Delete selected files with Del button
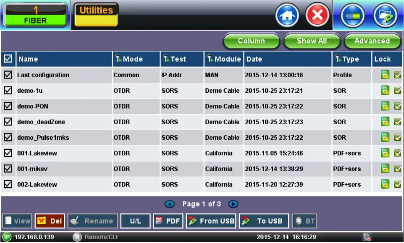Image resolution: width=404 pixels, height=243 pixels. [50, 221]
